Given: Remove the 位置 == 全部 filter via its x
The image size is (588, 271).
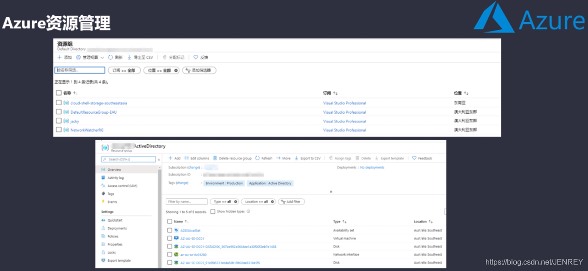Looking at the screenshot, I should pyautogui.click(x=176, y=70).
